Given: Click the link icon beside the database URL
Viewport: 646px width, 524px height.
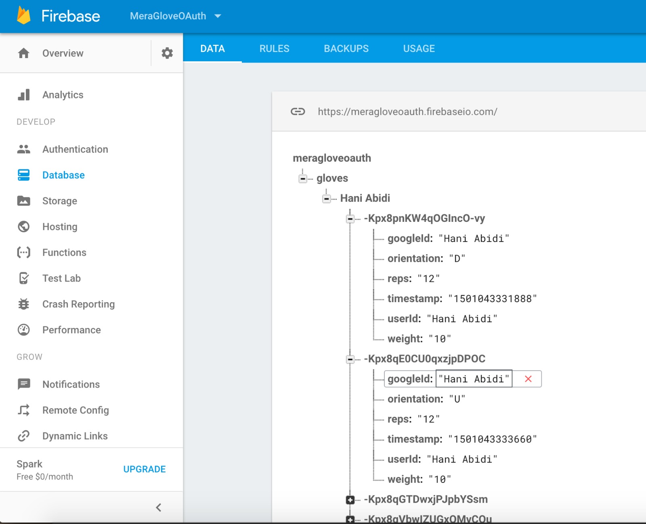Looking at the screenshot, I should [298, 111].
